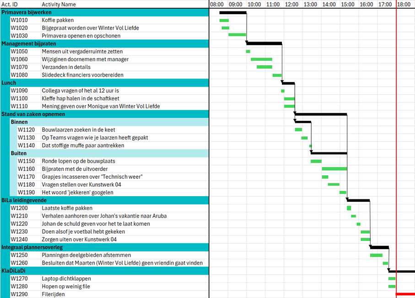The width and height of the screenshot is (415, 298).
Task: Click the "Act. ID" column header
Action: click(x=9, y=4)
